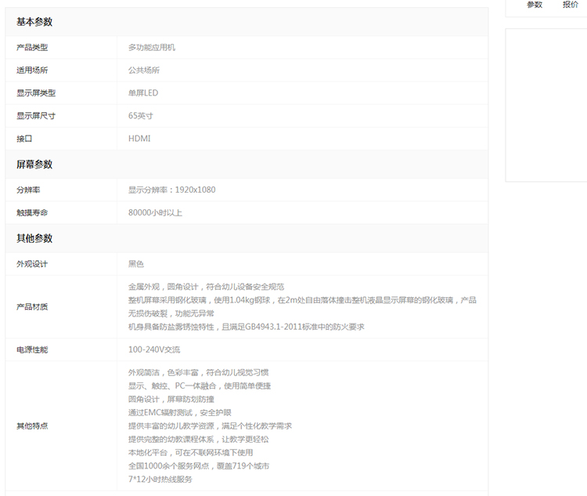The height and width of the screenshot is (496, 587).
Task: Open the 报价 tab link
Action: (x=571, y=5)
